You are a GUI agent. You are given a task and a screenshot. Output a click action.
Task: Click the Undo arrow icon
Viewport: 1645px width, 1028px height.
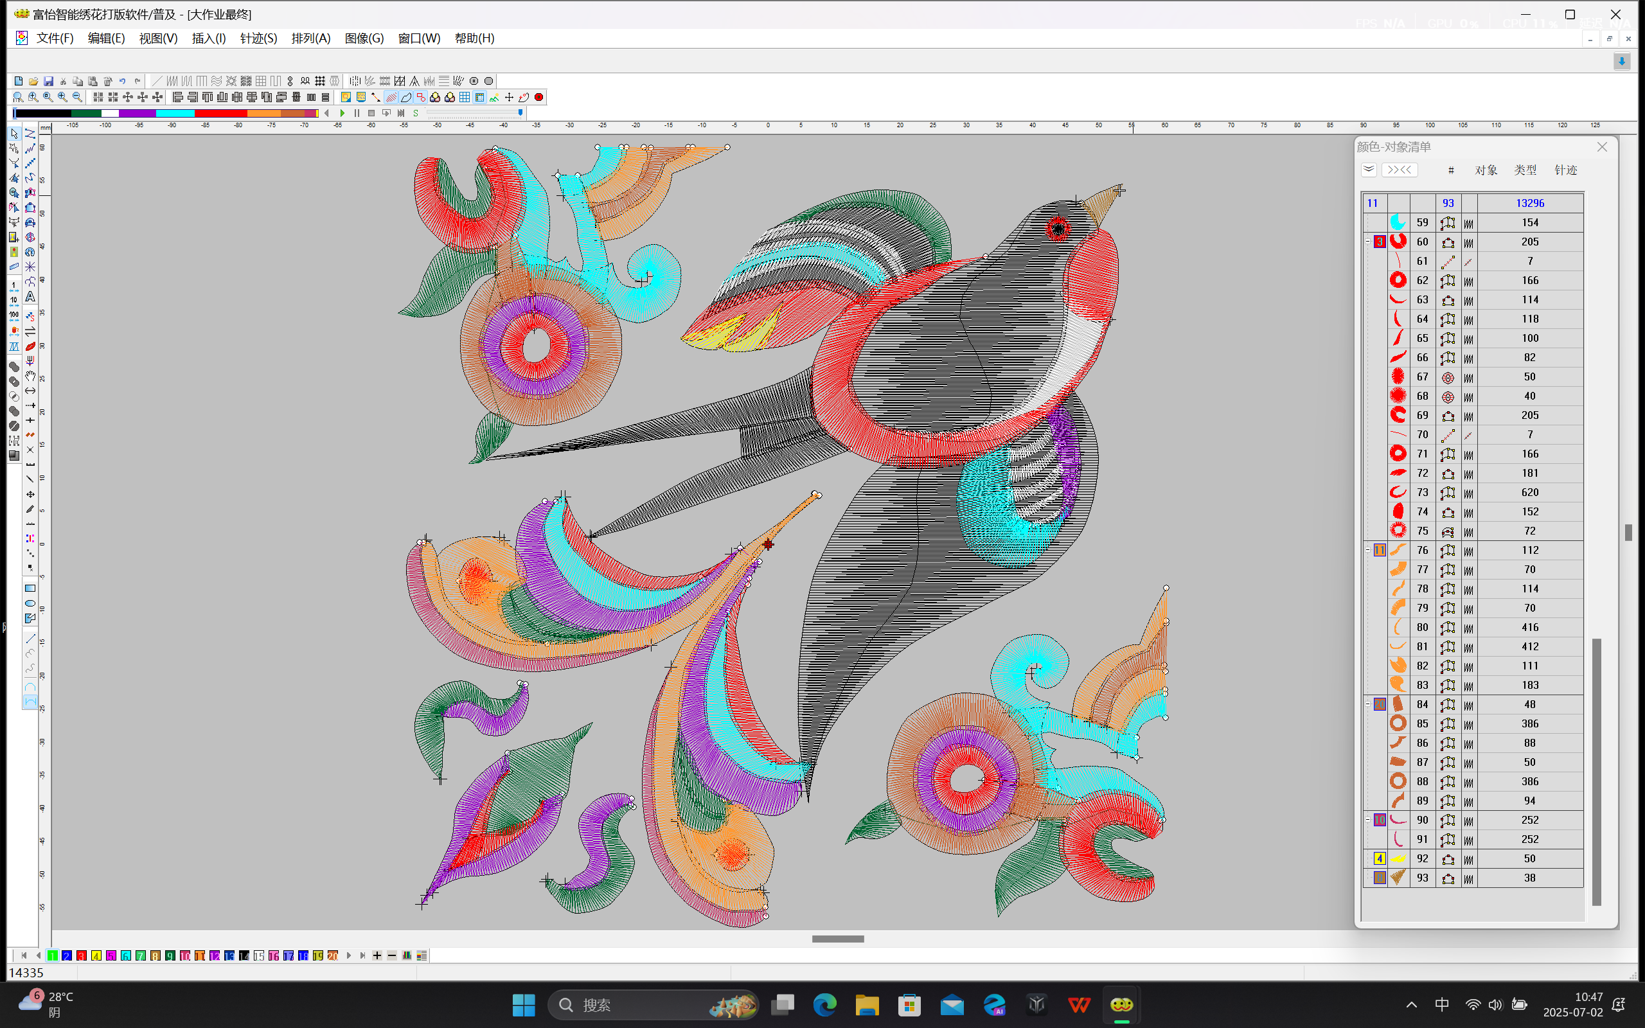pos(122,81)
